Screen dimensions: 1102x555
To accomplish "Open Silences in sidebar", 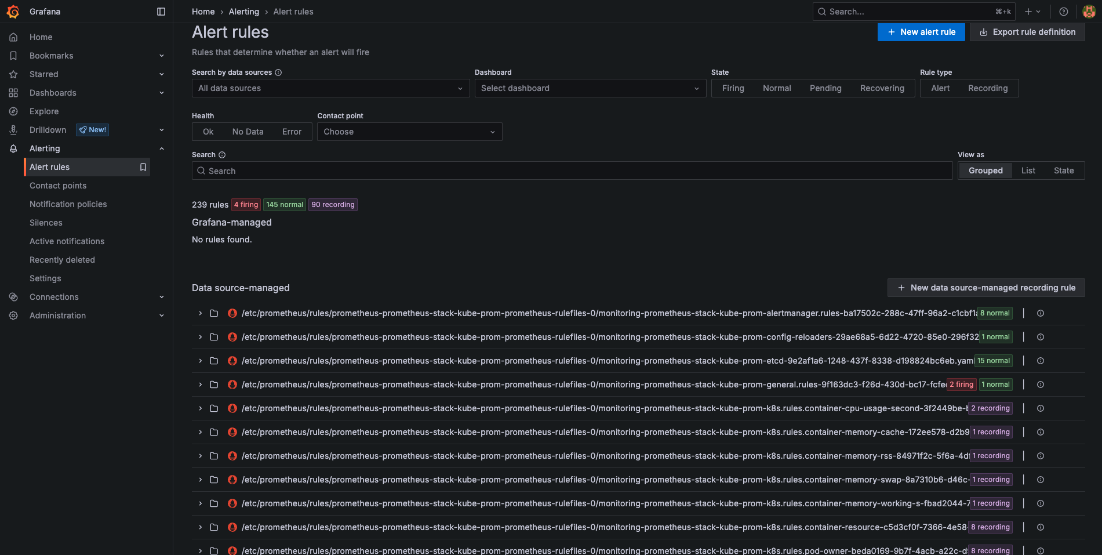I will (46, 223).
